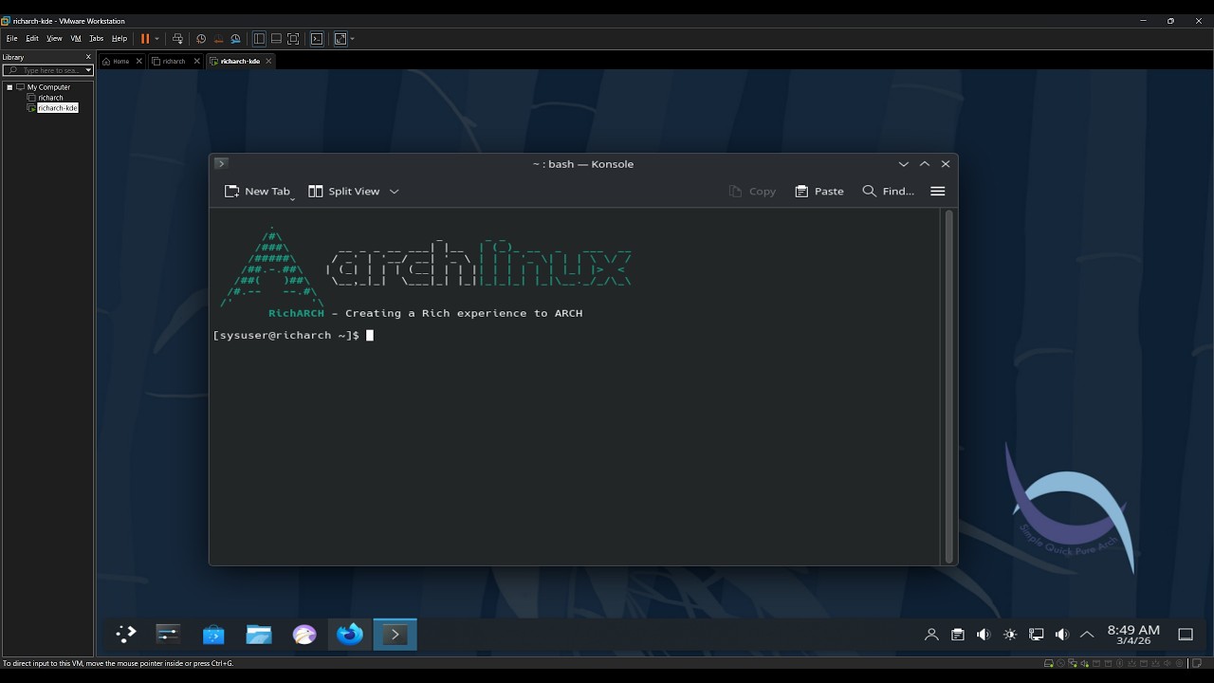Open the VMware Edit menu

point(32,39)
